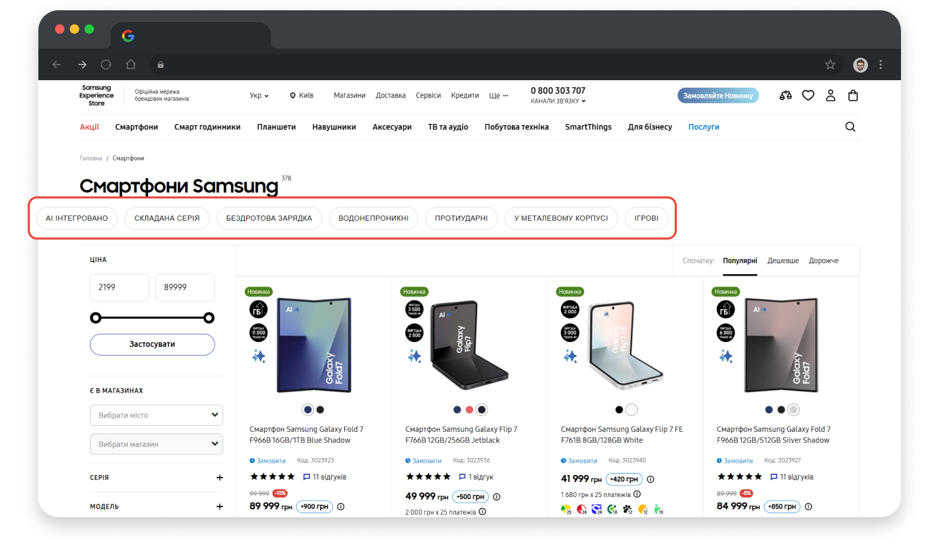Image resolution: width=938 pixels, height=547 pixels.
Task: Open the Послуги menu item
Action: (703, 127)
